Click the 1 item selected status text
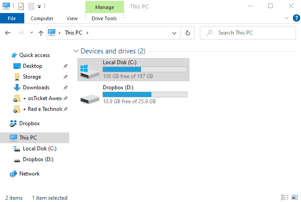 [x=49, y=198]
